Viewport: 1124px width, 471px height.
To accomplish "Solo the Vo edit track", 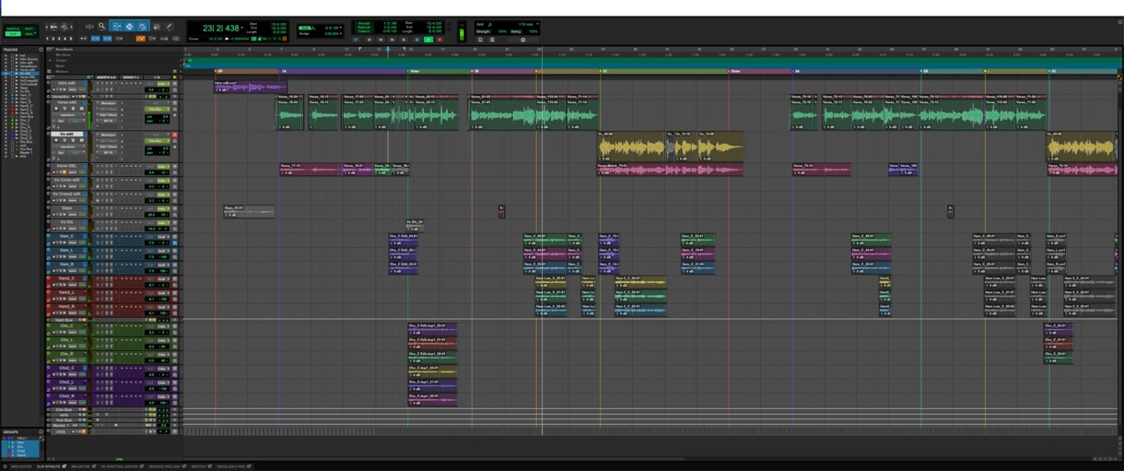I will [73, 141].
